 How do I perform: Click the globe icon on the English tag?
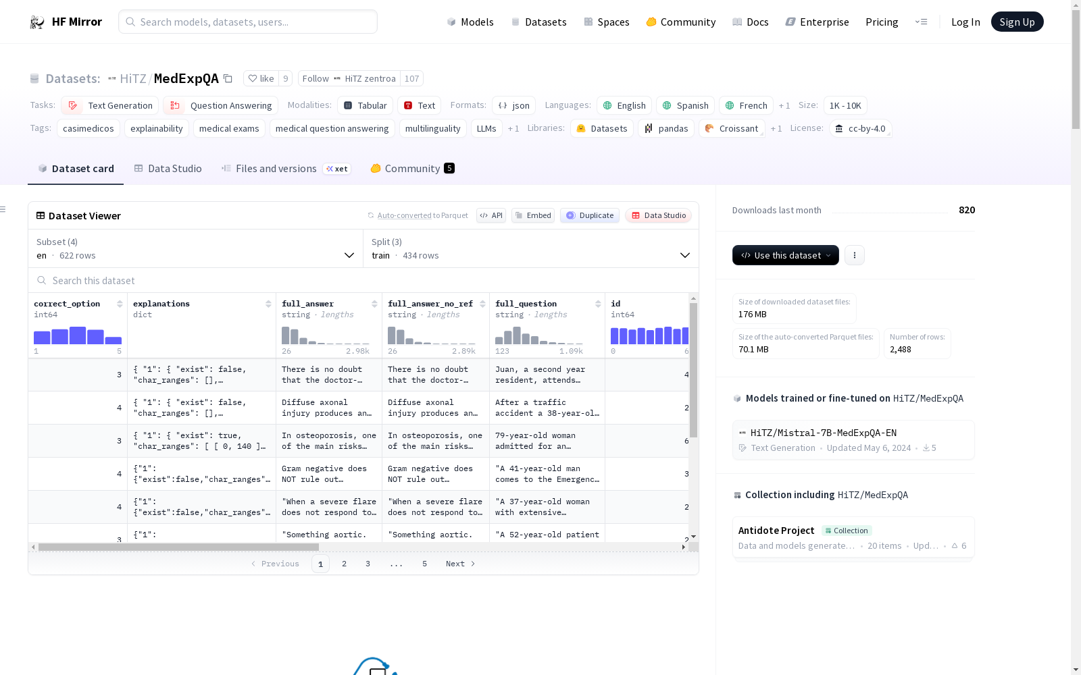(607, 106)
